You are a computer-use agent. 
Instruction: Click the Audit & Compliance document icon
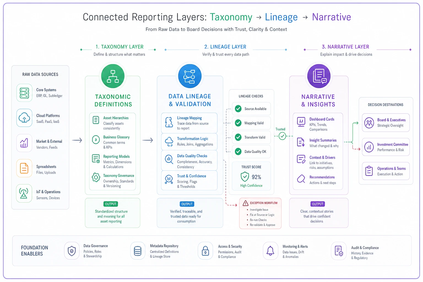point(339,251)
